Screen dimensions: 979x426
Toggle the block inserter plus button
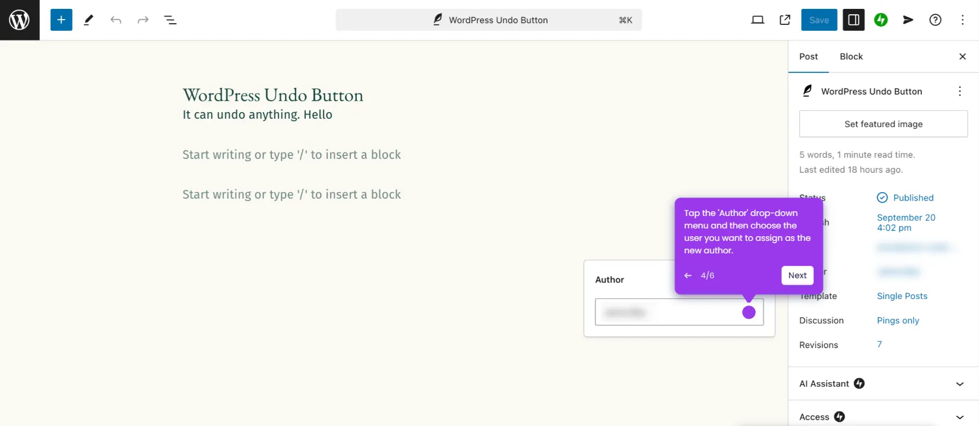point(61,20)
